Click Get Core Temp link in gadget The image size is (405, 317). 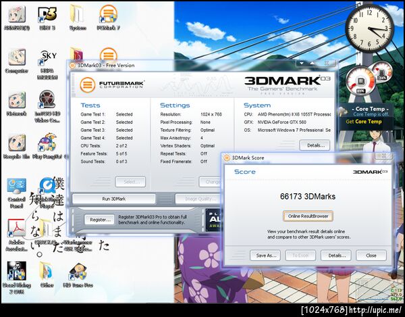(x=364, y=122)
